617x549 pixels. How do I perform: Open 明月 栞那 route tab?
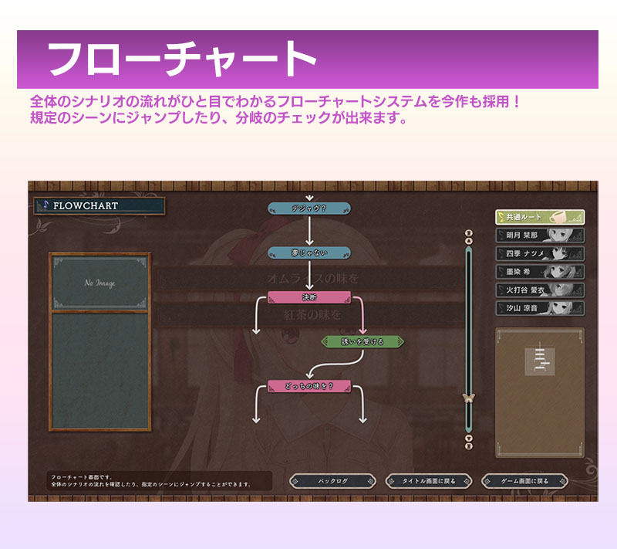coord(539,236)
